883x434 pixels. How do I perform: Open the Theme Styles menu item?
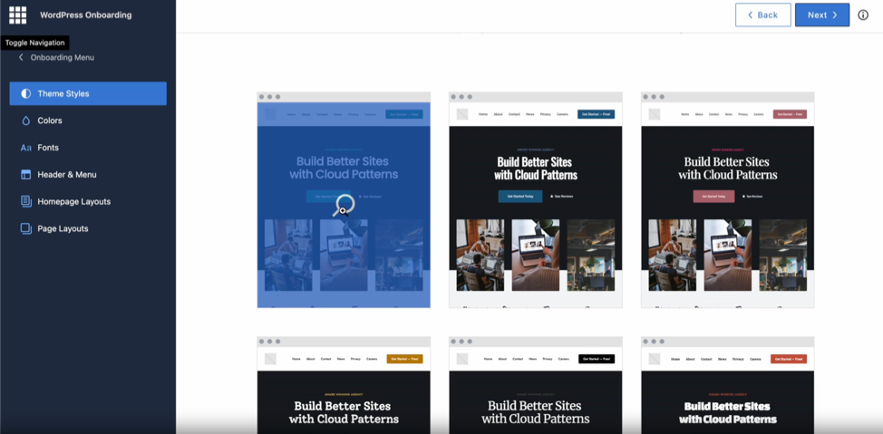[x=88, y=93]
